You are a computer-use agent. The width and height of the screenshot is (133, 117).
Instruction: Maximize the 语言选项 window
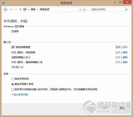pos(120,2)
